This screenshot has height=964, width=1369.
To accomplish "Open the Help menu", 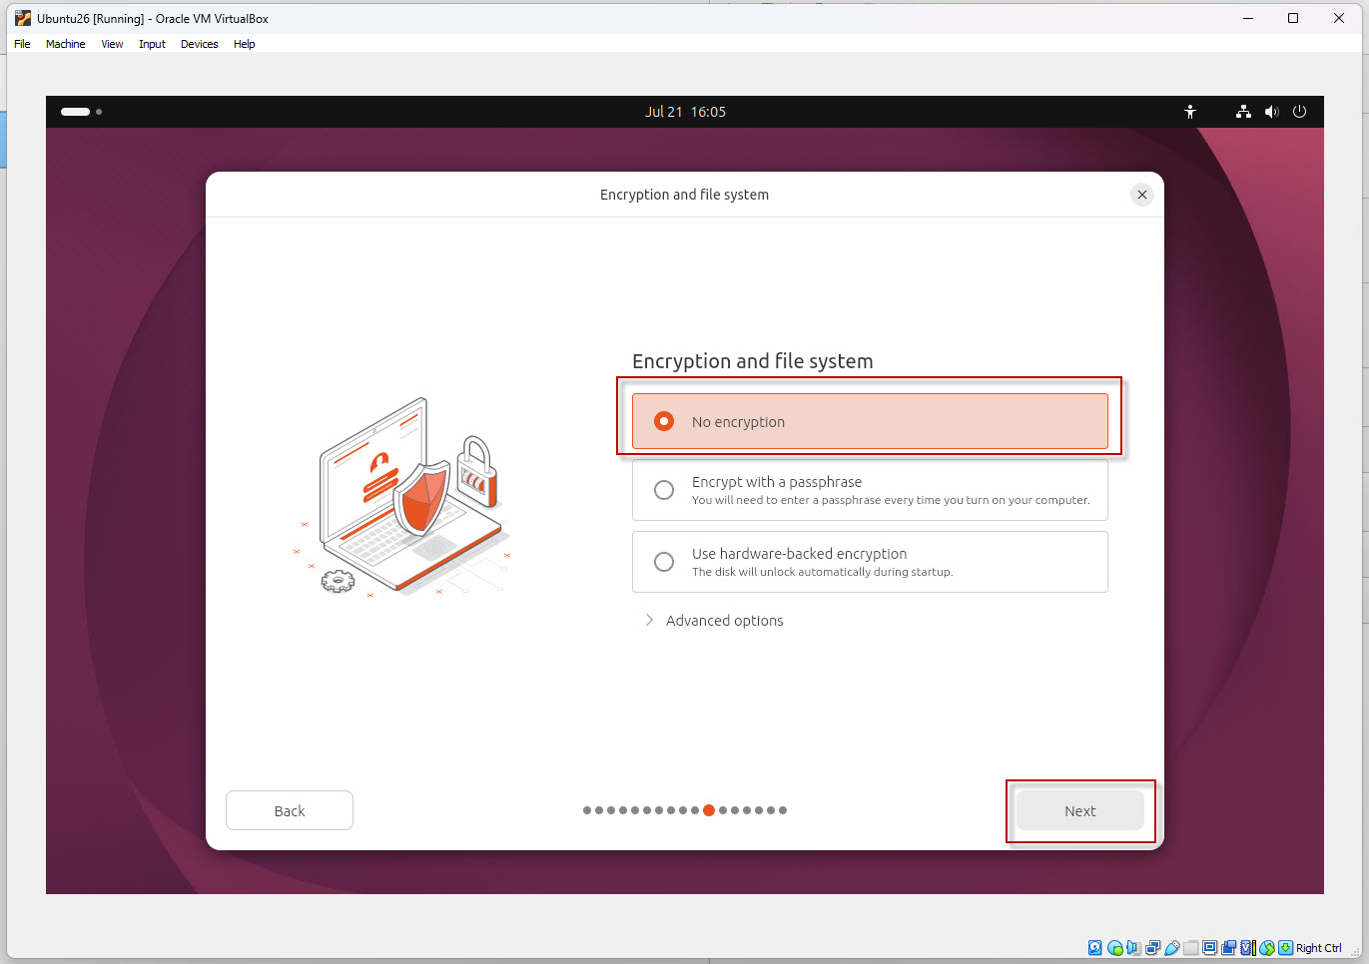I will (x=244, y=44).
